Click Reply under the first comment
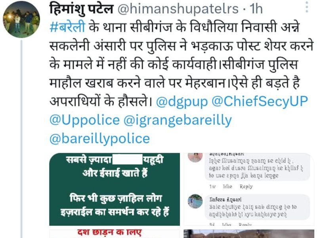This screenshot has height=238, width=317. (246, 186)
